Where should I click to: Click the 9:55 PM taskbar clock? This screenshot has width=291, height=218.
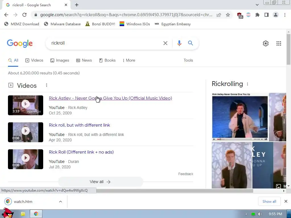(275, 214)
